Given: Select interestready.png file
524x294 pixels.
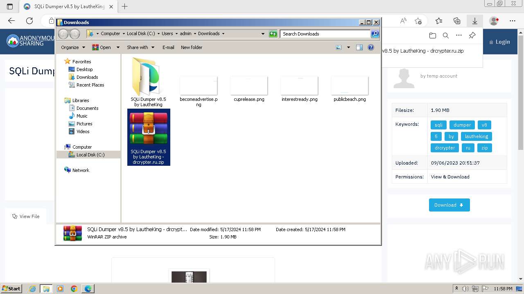Looking at the screenshot, I should [299, 86].
